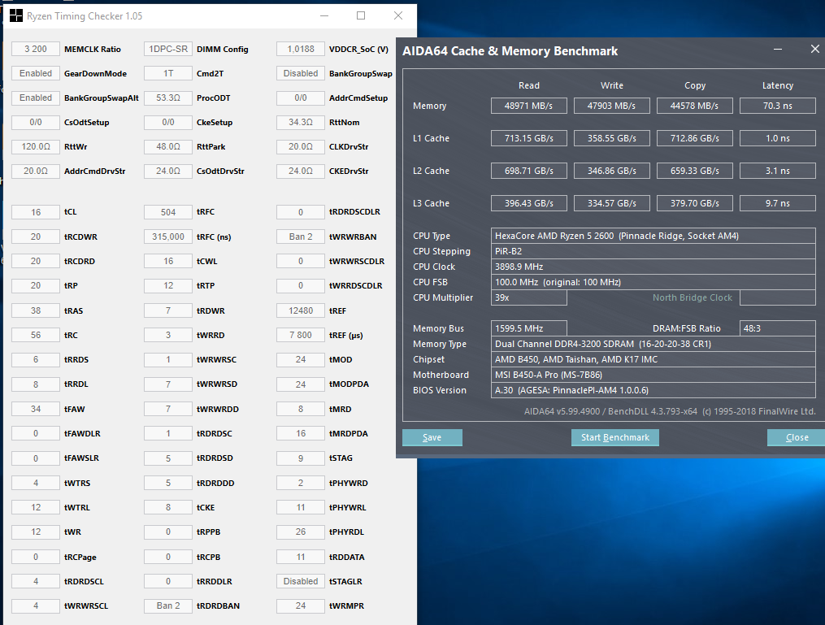Click the tRAS value 38 field

(36, 310)
